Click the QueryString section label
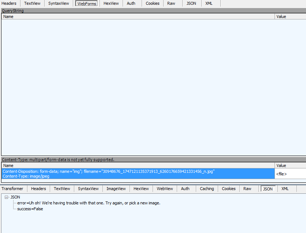This screenshot has width=306, height=233. (x=13, y=11)
